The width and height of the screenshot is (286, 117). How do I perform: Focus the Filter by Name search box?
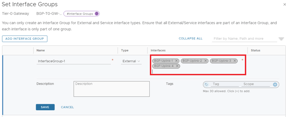click(x=244, y=39)
